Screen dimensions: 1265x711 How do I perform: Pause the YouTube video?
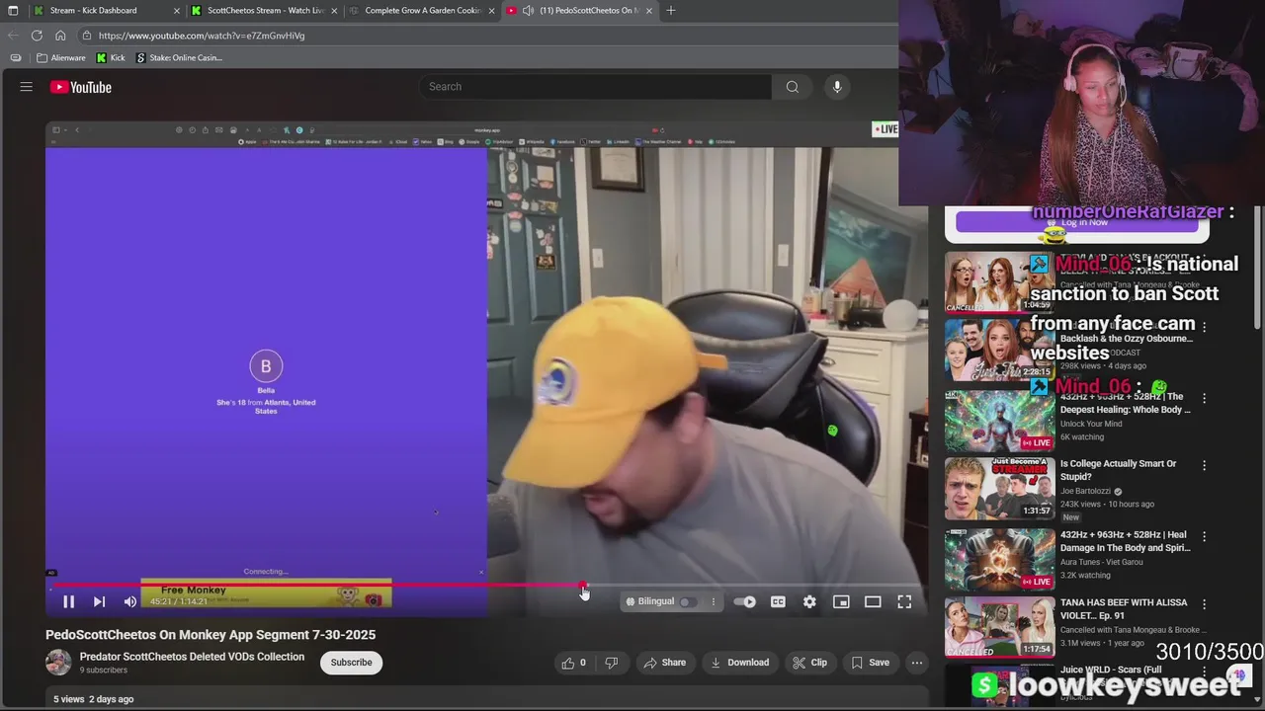(x=68, y=601)
